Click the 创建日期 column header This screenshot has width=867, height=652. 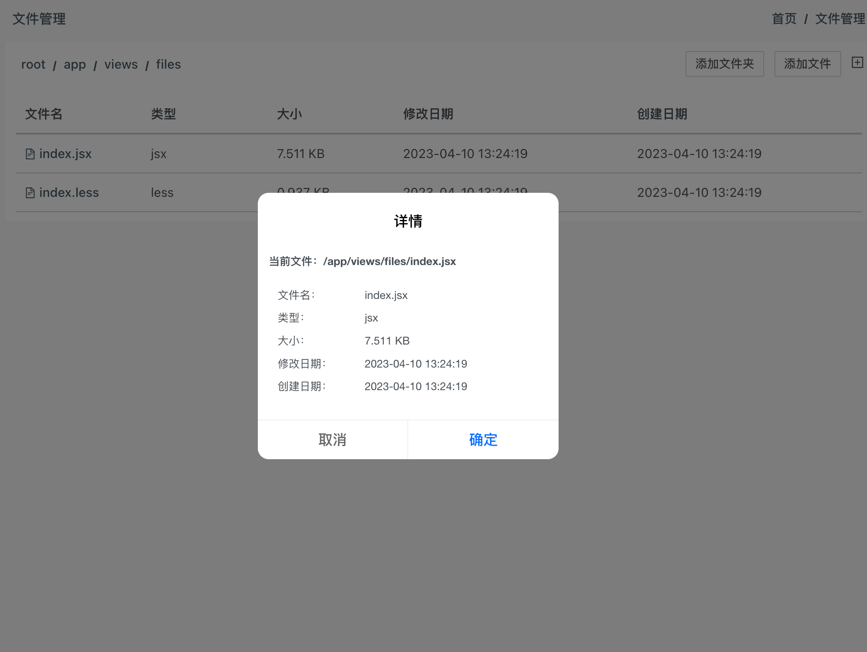[x=662, y=114]
